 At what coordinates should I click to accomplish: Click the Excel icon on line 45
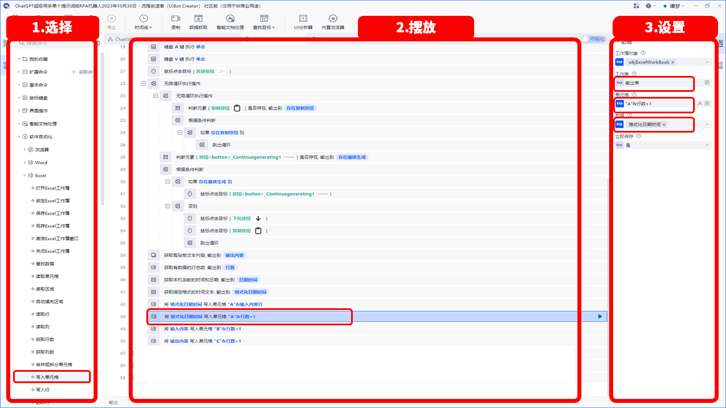154,341
